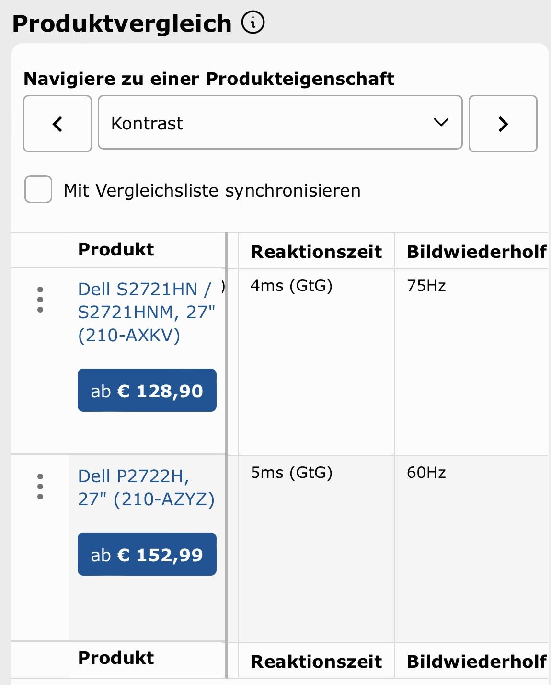
Task: Open Dell P2722H 27" product link
Action: pyautogui.click(x=146, y=488)
